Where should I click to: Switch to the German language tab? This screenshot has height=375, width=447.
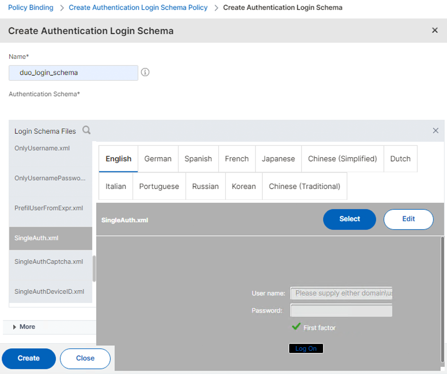(x=158, y=159)
